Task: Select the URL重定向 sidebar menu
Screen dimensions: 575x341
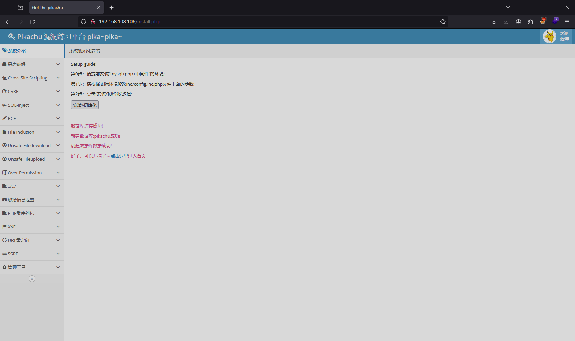Action: click(x=32, y=240)
